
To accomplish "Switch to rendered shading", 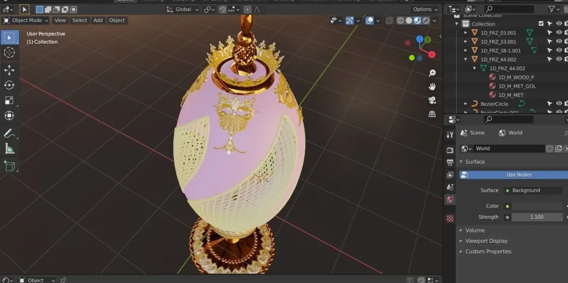I will 426,20.
